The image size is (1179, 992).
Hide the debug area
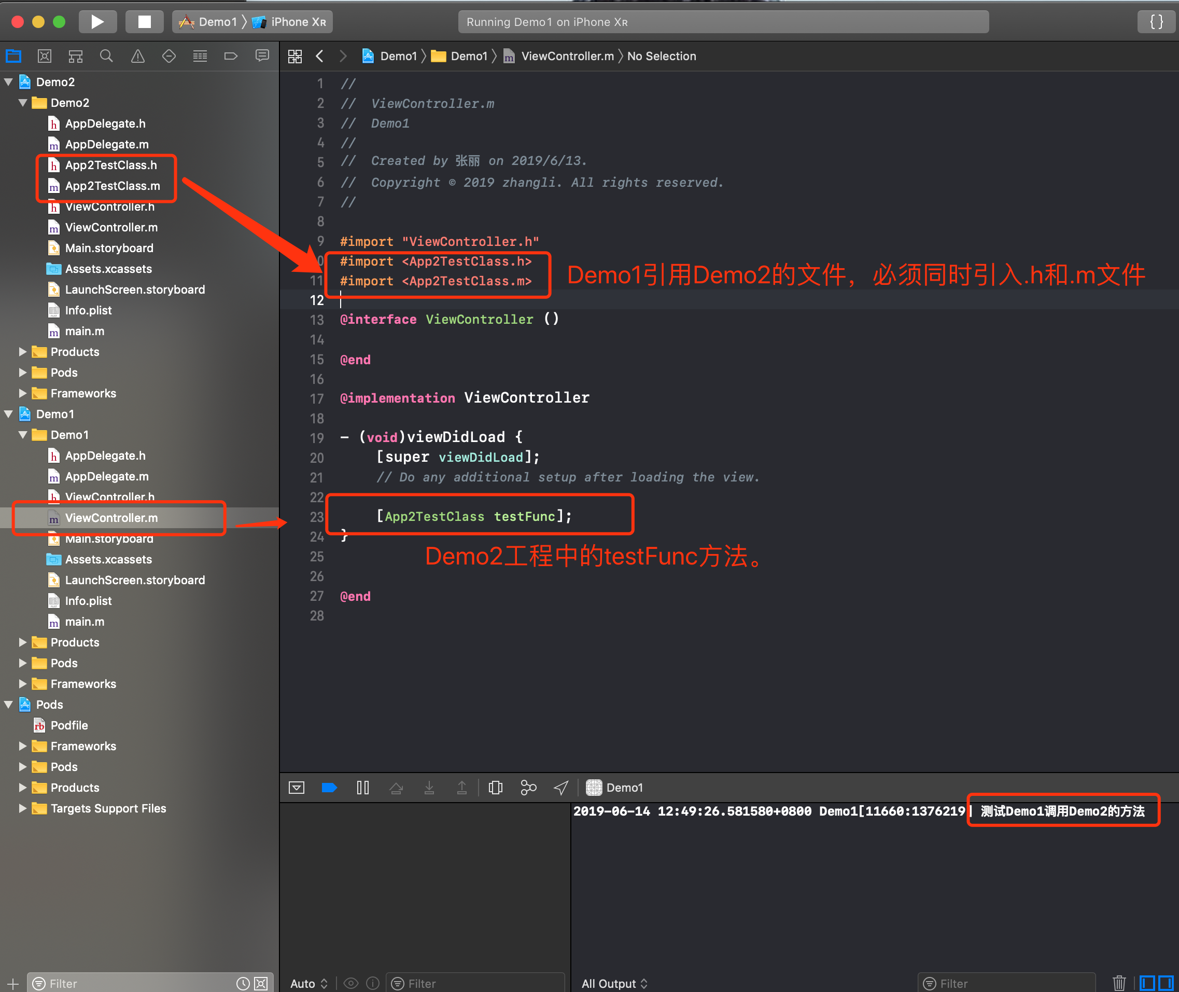tap(296, 788)
